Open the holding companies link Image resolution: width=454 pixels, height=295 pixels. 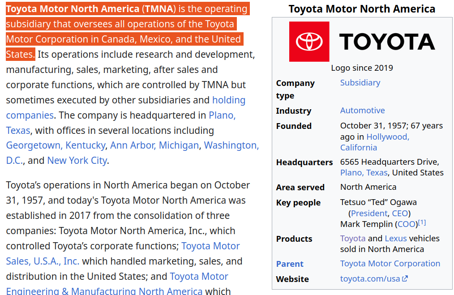click(229, 100)
